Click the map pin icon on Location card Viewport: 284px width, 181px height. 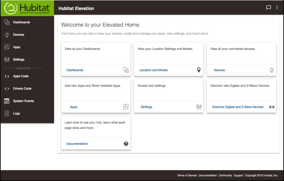pos(199,70)
